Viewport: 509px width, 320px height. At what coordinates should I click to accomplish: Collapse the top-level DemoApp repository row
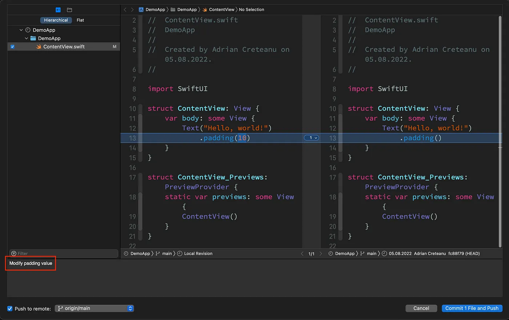[21, 30]
